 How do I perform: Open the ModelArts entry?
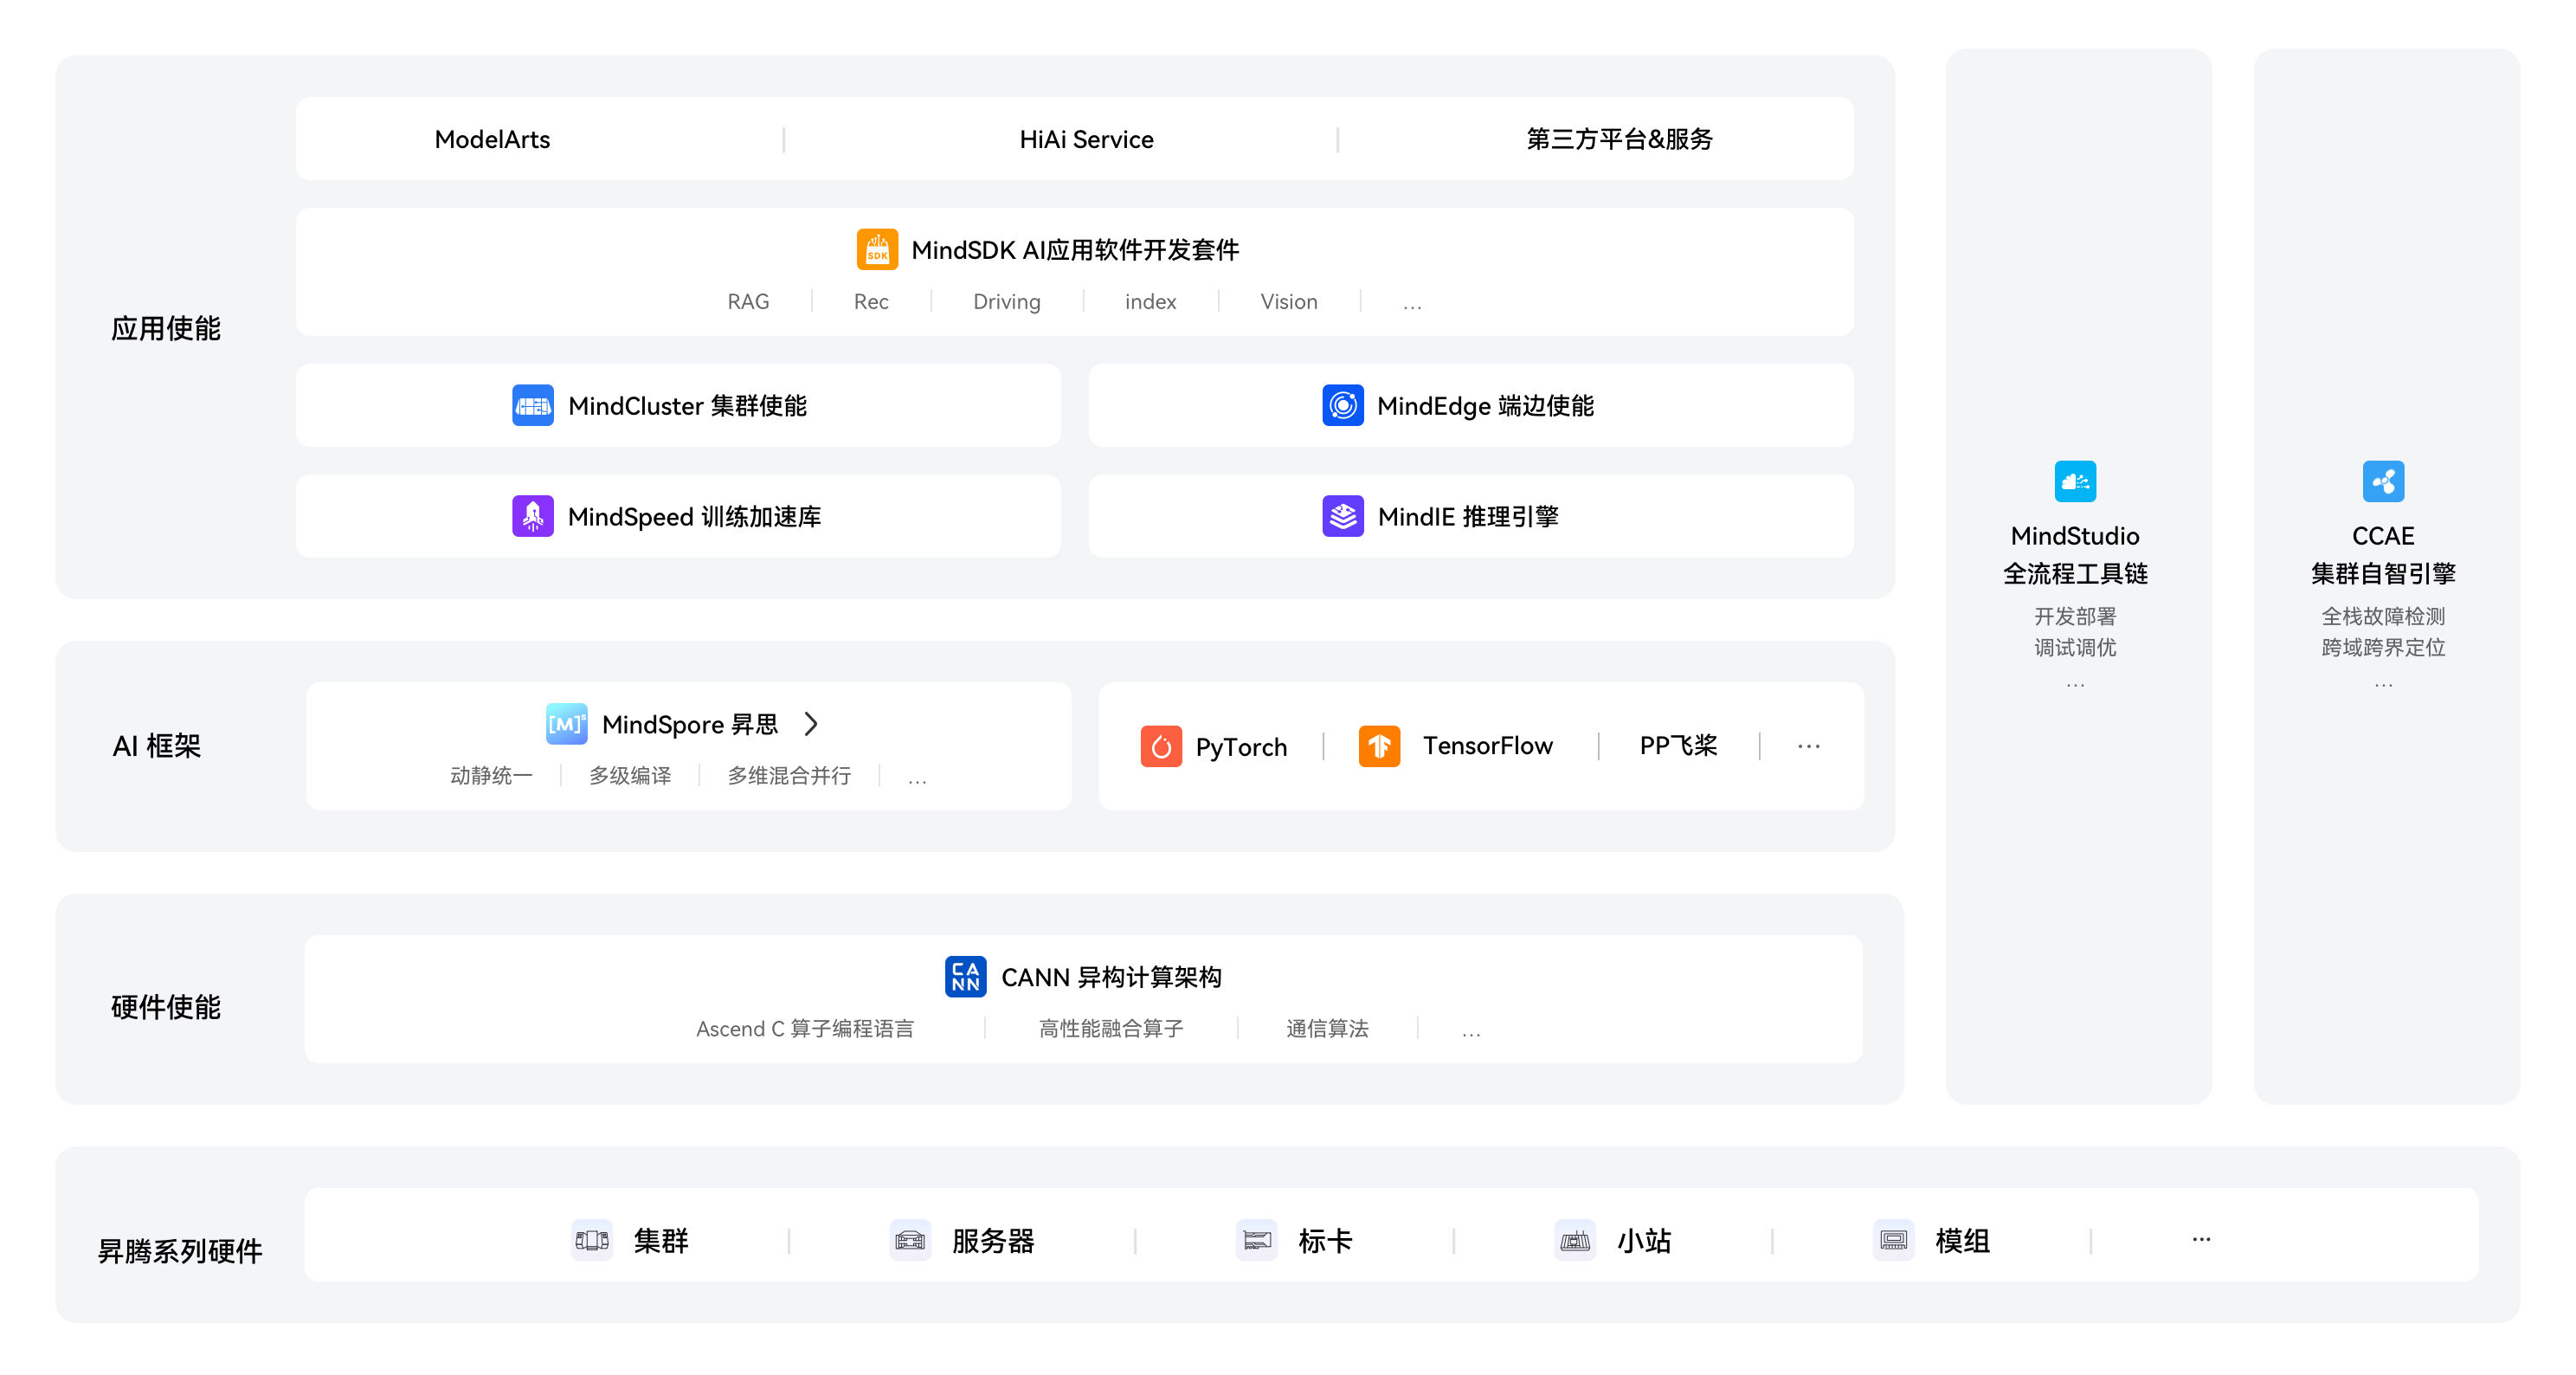(492, 139)
